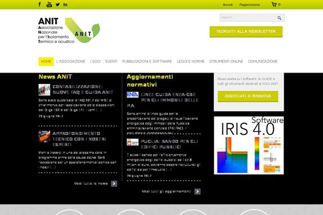Click the Accedi login link
Image resolution: width=323 pixels, height=215 pixels.
coord(228,5)
